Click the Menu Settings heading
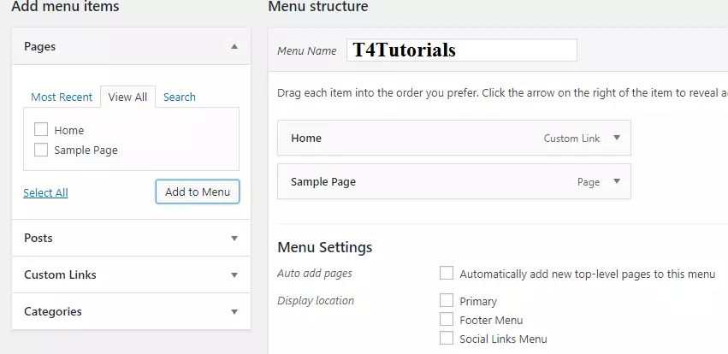Image resolution: width=728 pixels, height=354 pixels. click(x=324, y=247)
